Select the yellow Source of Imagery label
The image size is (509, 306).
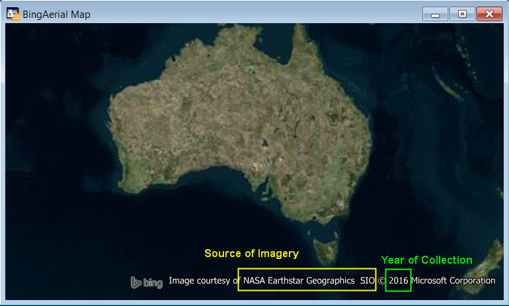coord(251,254)
